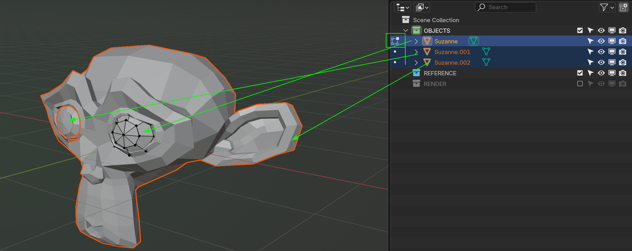Viewport: 632px width, 251px height.
Task: Toggle render camera icon for OBJECTS collection
Action: coord(623,31)
